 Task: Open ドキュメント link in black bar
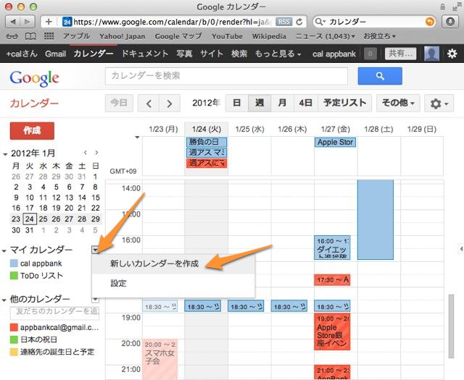pos(145,54)
